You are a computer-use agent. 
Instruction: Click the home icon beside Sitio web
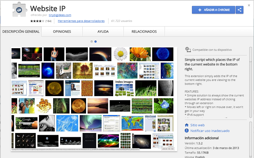(x=187, y=125)
